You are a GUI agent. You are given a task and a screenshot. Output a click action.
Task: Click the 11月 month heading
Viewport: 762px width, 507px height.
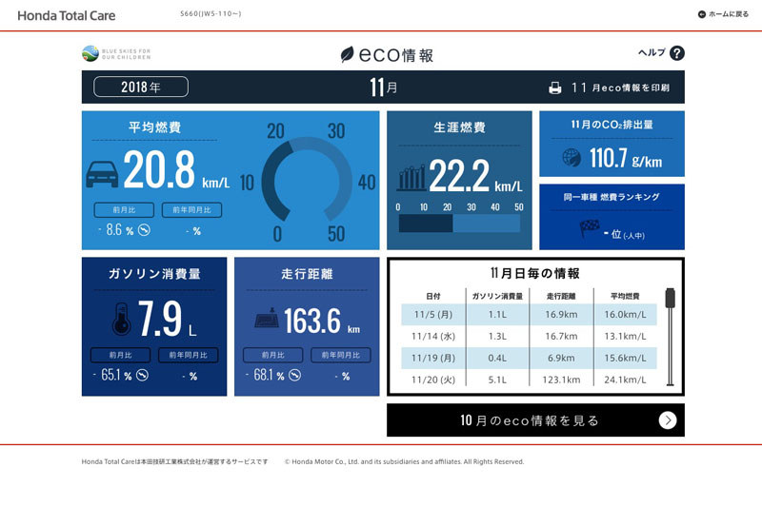383,88
